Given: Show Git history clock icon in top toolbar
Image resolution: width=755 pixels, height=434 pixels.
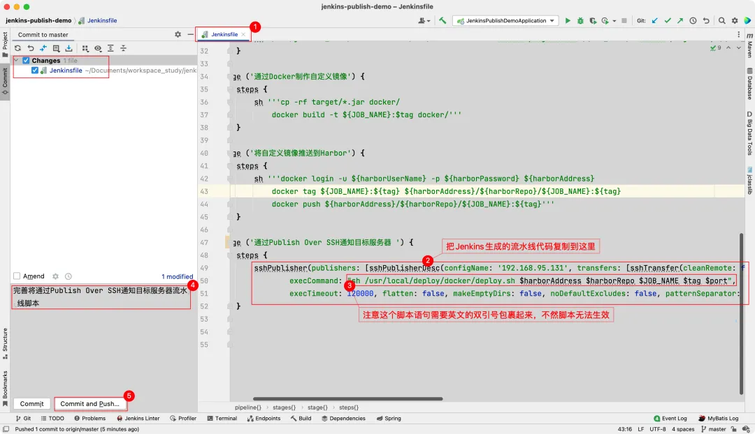Looking at the screenshot, I should (693, 21).
